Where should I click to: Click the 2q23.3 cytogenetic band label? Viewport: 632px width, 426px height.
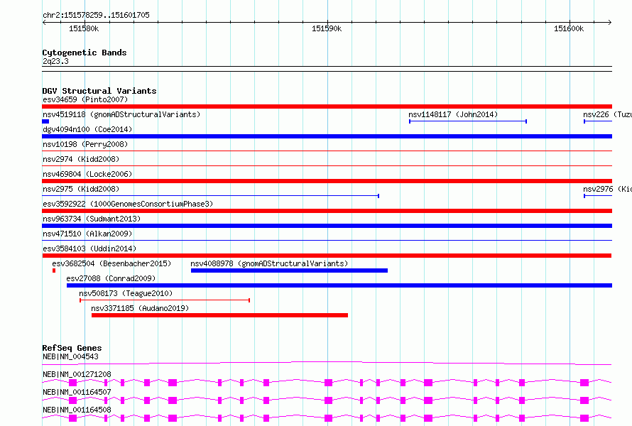click(55, 61)
